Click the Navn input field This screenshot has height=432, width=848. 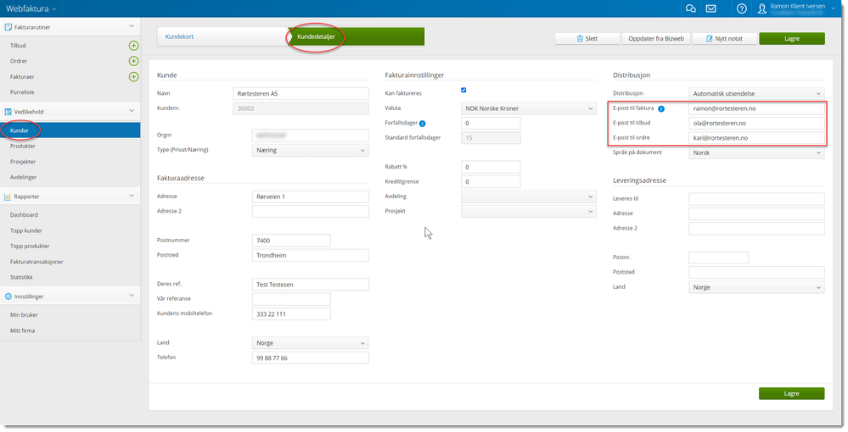[300, 93]
